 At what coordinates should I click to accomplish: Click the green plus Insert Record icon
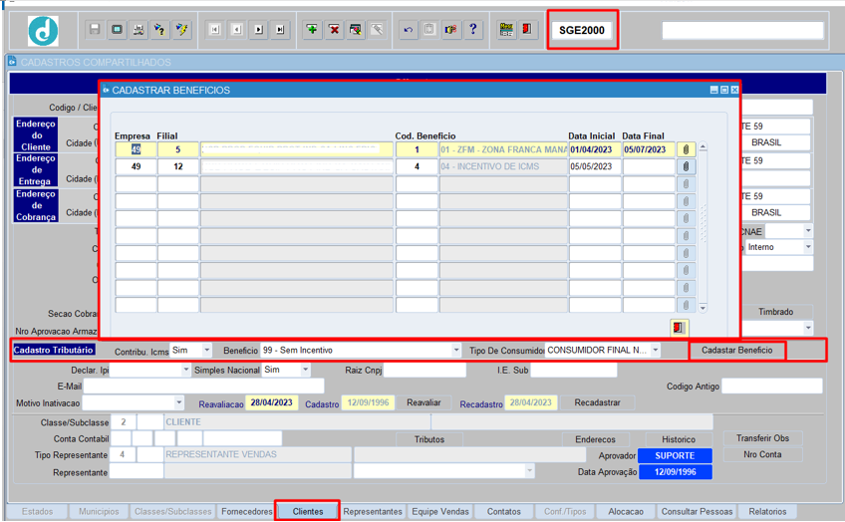(312, 30)
